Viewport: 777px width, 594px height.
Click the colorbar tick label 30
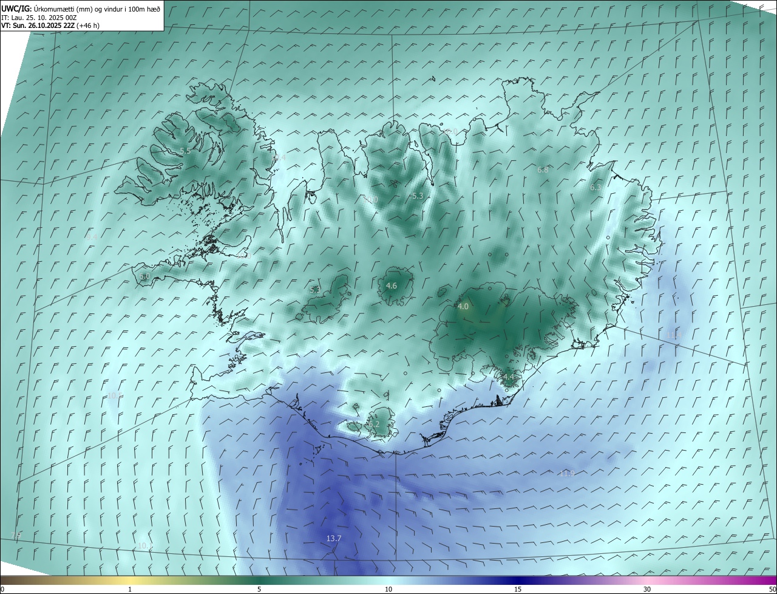coord(647,589)
